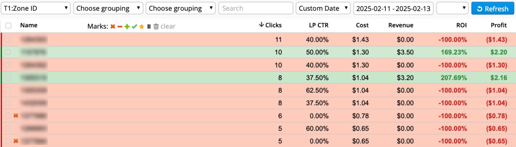This screenshot has width=516, height=147.
Task: Apply the red minus mark
Action: (120, 26)
